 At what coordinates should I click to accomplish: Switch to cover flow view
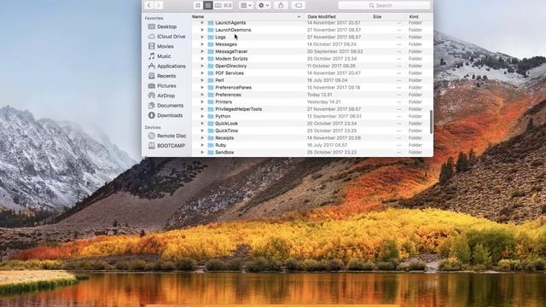tap(228, 5)
